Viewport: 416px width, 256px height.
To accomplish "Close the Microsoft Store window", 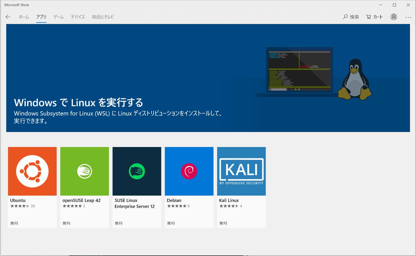I will coord(408,5).
